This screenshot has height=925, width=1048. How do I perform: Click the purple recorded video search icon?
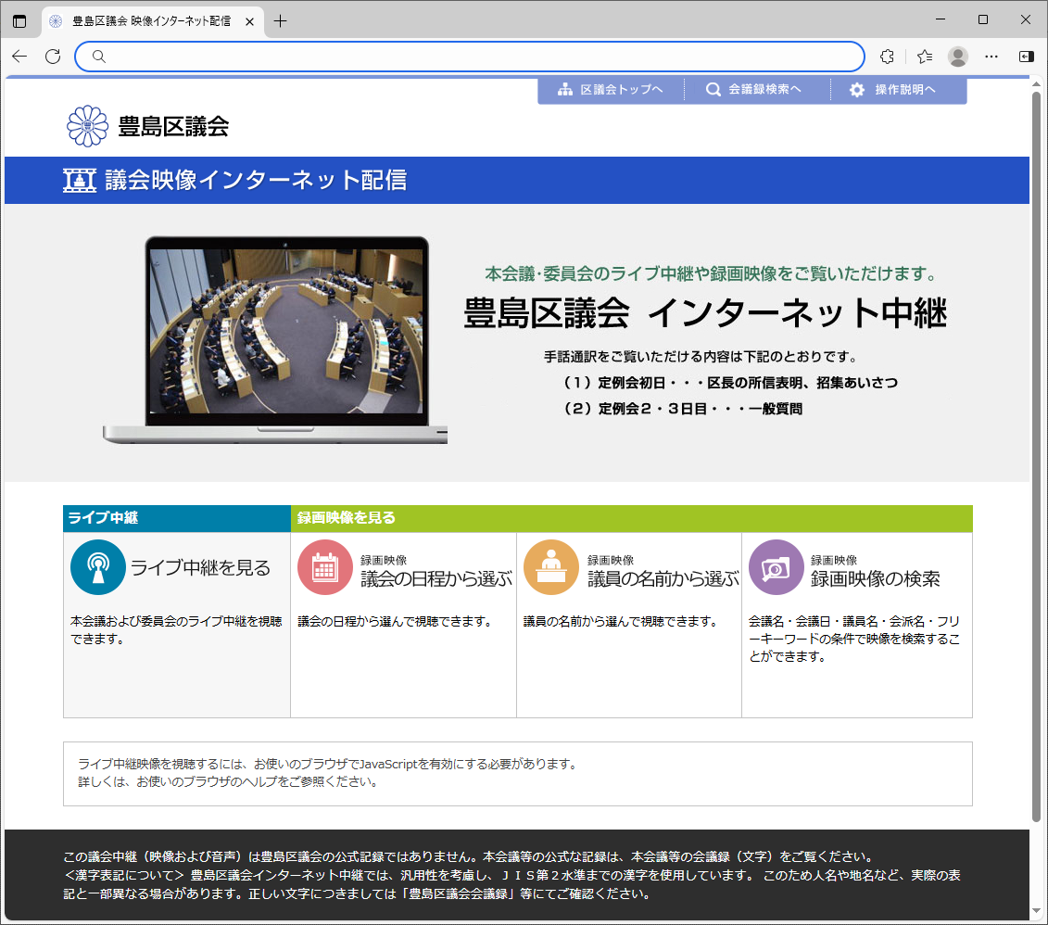pyautogui.click(x=777, y=567)
